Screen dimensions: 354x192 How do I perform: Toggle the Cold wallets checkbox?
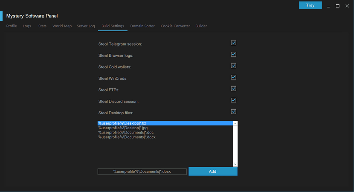click(233, 66)
